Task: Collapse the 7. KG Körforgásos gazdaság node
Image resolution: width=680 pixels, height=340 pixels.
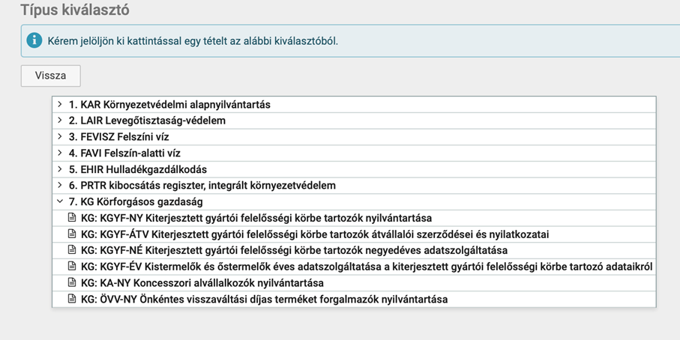Action: click(x=60, y=201)
